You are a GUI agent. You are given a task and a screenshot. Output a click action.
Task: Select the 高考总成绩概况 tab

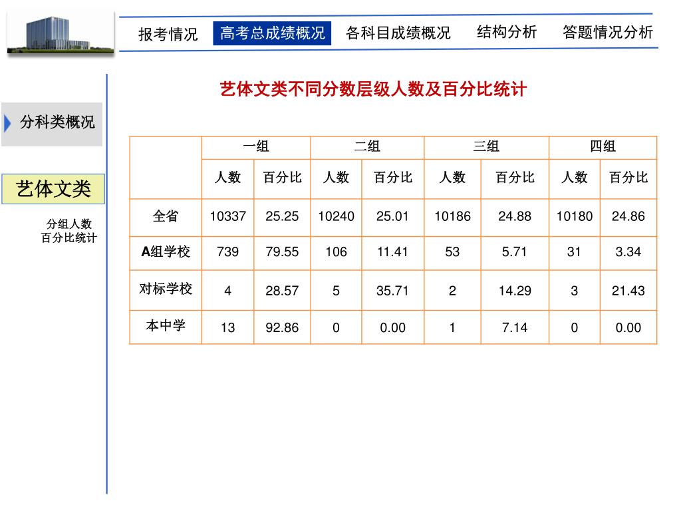(x=272, y=33)
